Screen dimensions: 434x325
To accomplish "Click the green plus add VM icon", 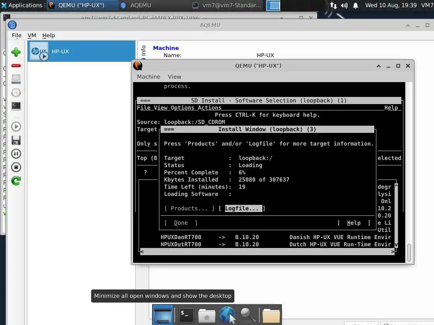I will tap(16, 52).
